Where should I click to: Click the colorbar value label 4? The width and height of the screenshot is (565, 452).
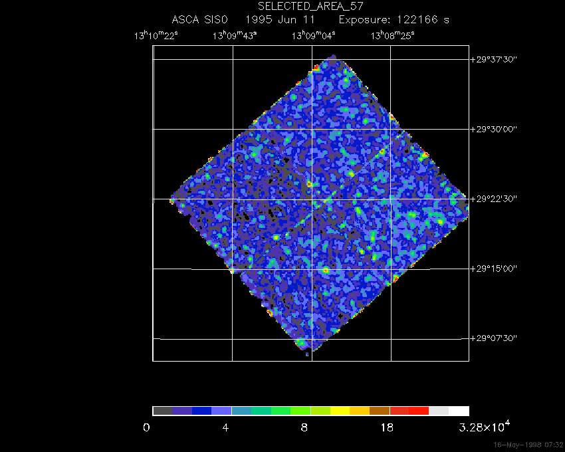coord(226,427)
